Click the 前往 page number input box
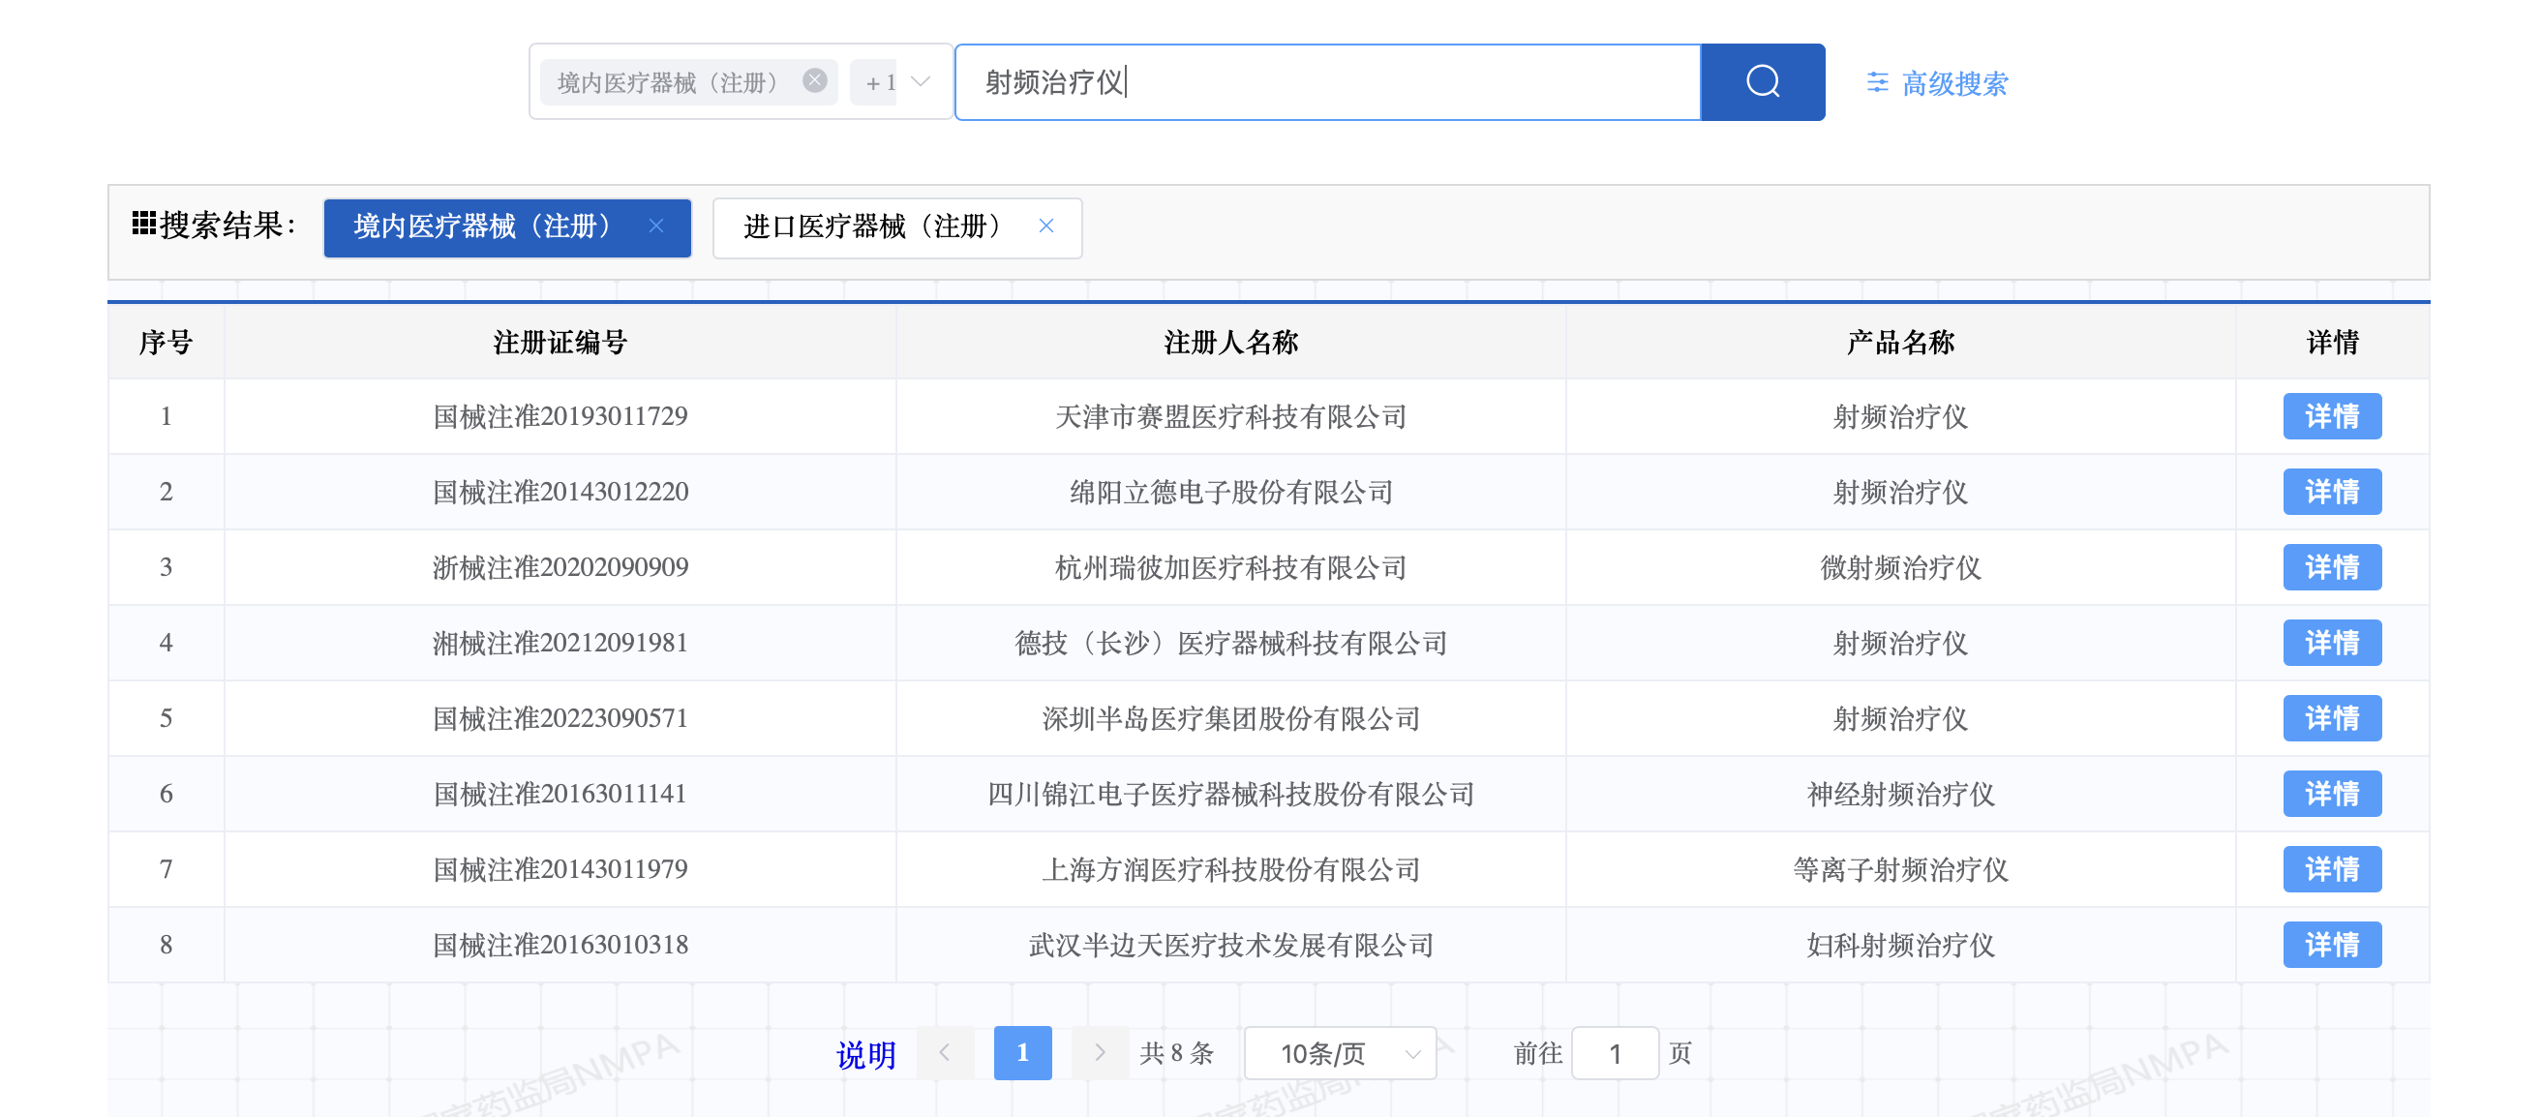The width and height of the screenshot is (2542, 1117). pyautogui.click(x=1615, y=1054)
